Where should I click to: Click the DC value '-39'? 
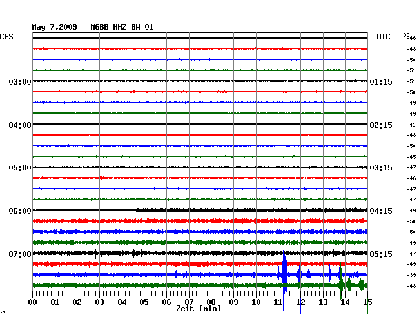tap(411, 275)
